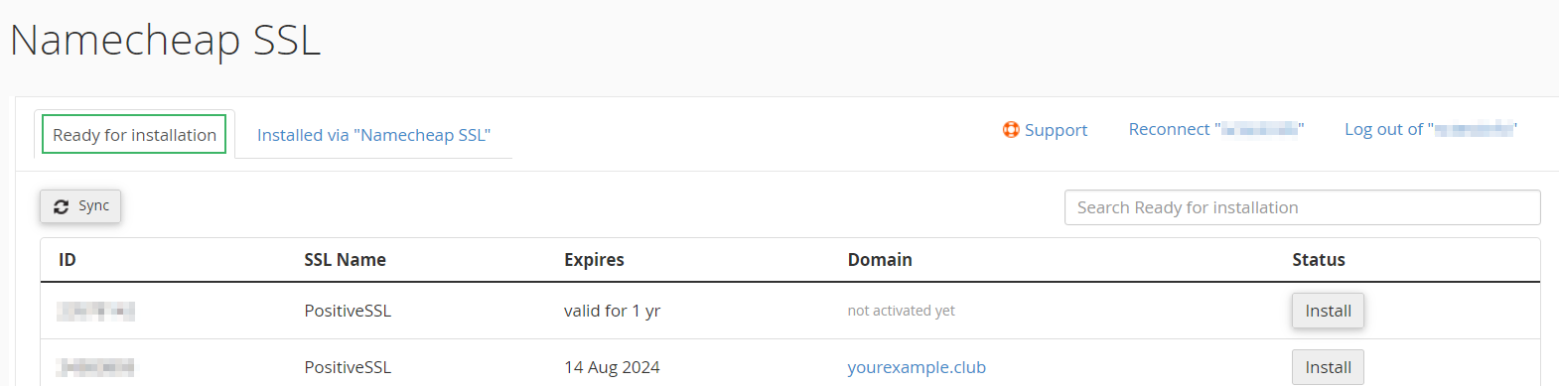Click the Status column header
Image resolution: width=1559 pixels, height=386 pixels.
[x=1319, y=260]
